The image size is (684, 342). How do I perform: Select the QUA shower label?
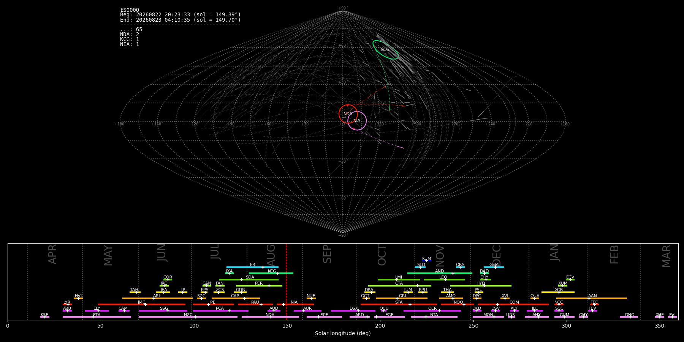pyautogui.click(x=535, y=296)
